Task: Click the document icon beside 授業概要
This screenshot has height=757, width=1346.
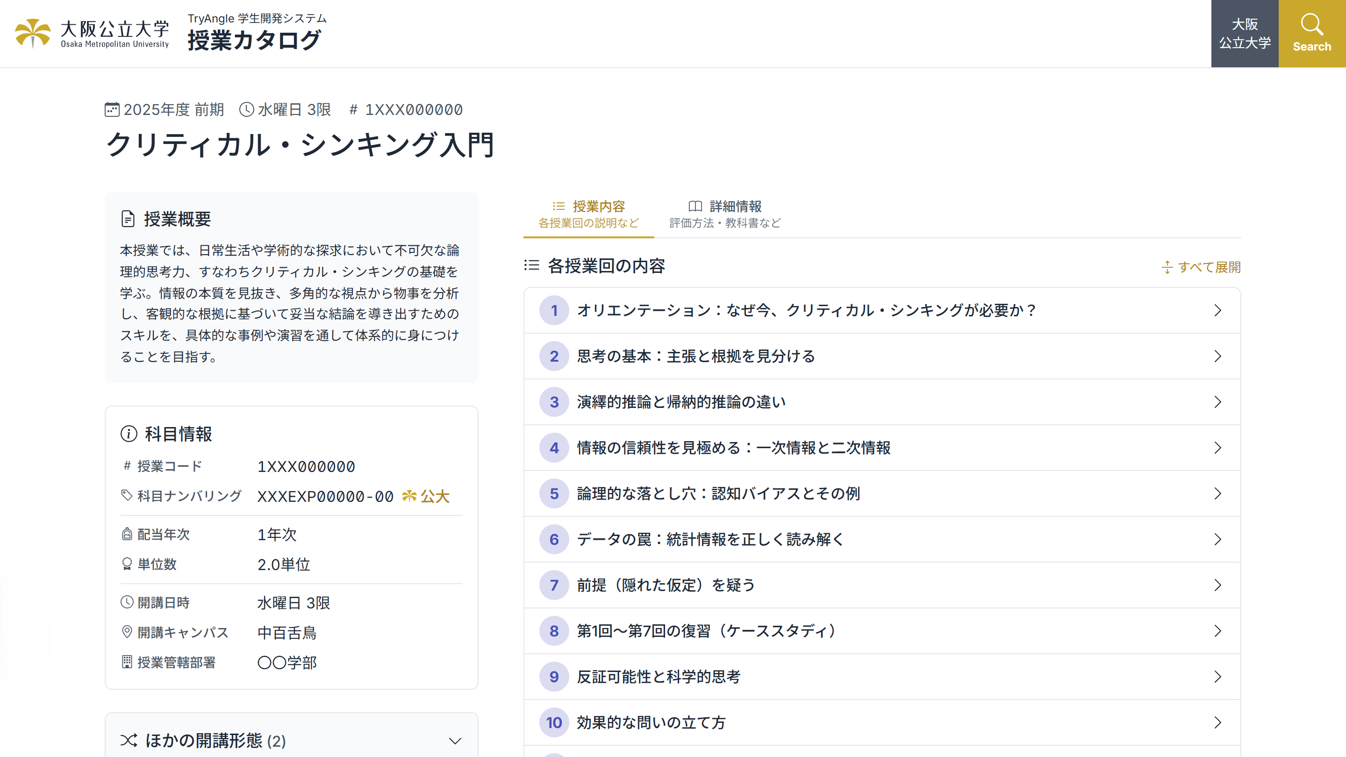Action: pyautogui.click(x=128, y=219)
